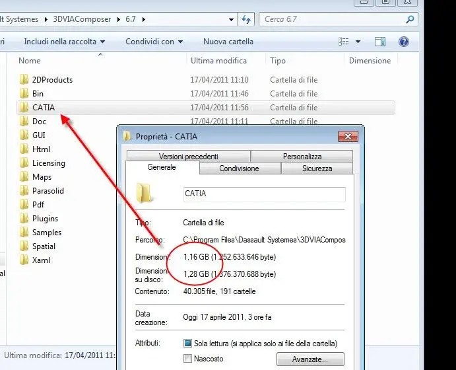Check the Nascosto checkbox
This screenshot has height=370, width=456.
pyautogui.click(x=187, y=358)
